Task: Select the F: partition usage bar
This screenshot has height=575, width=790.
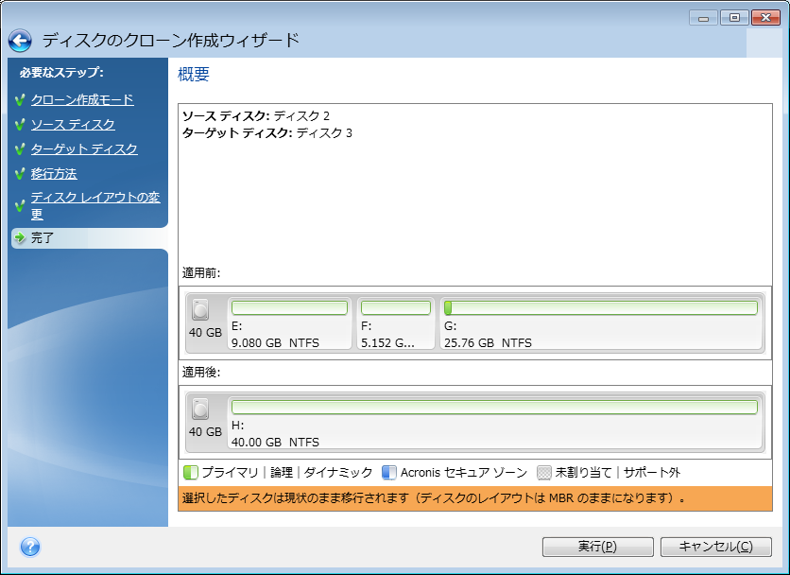Action: [x=396, y=307]
